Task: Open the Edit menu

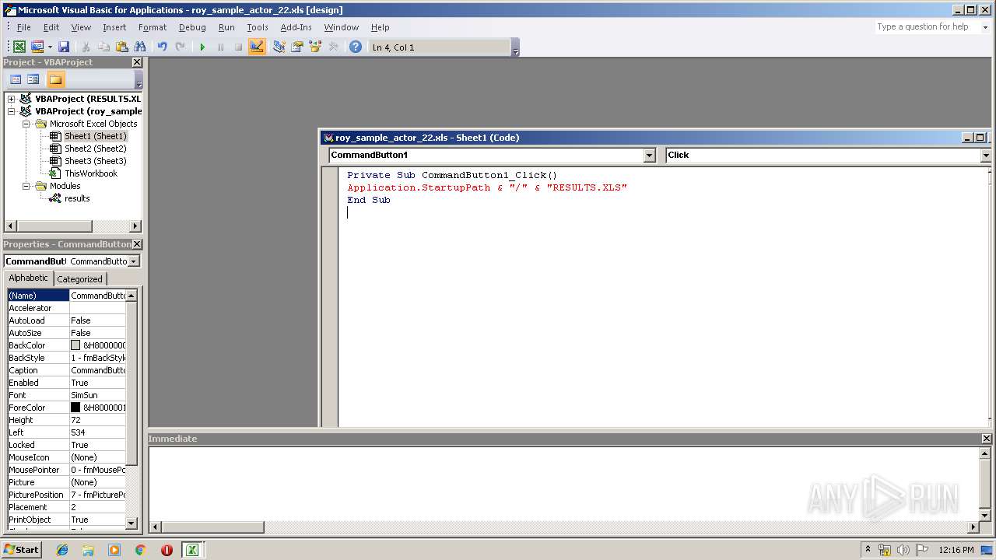Action: point(51,27)
